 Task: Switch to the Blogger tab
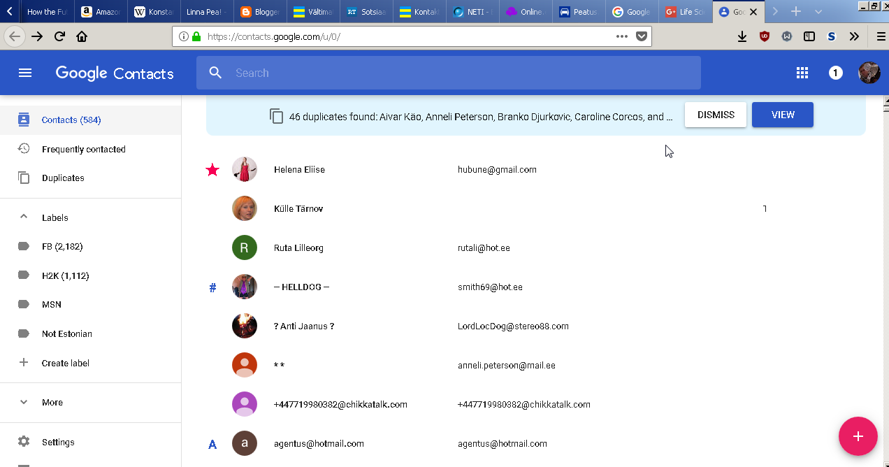click(260, 11)
